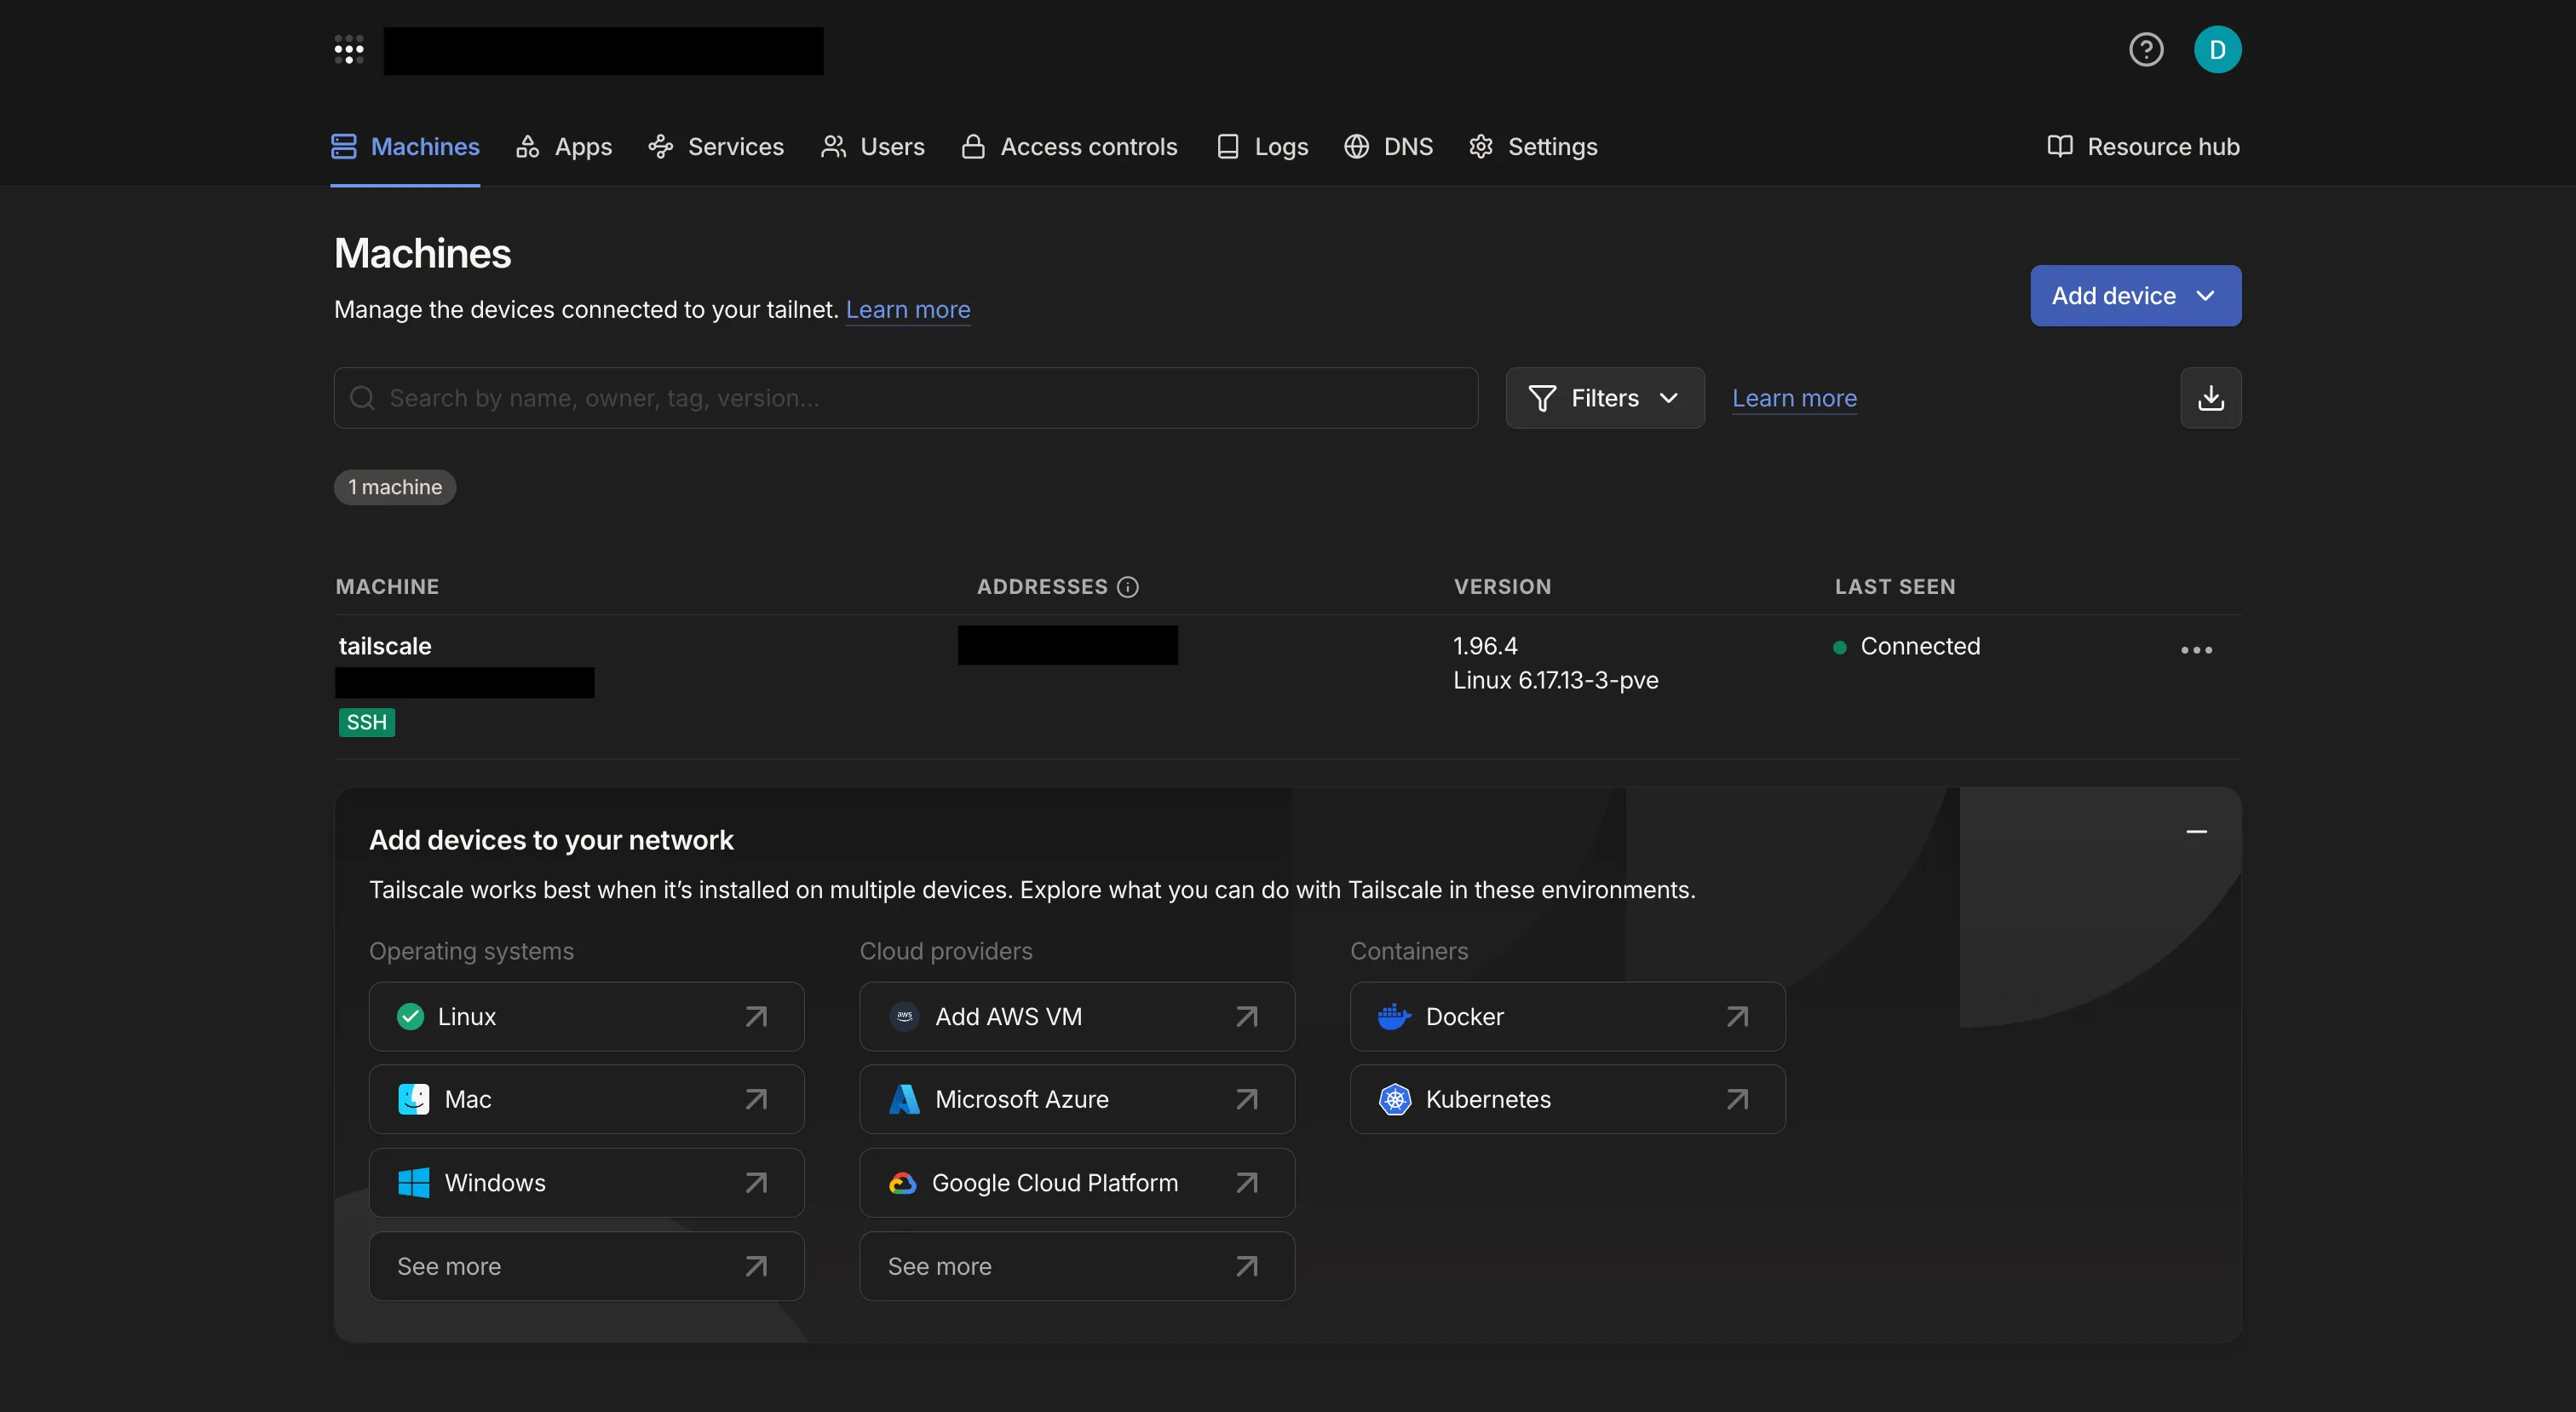Click the external arrow on Linux card

[756, 1017]
